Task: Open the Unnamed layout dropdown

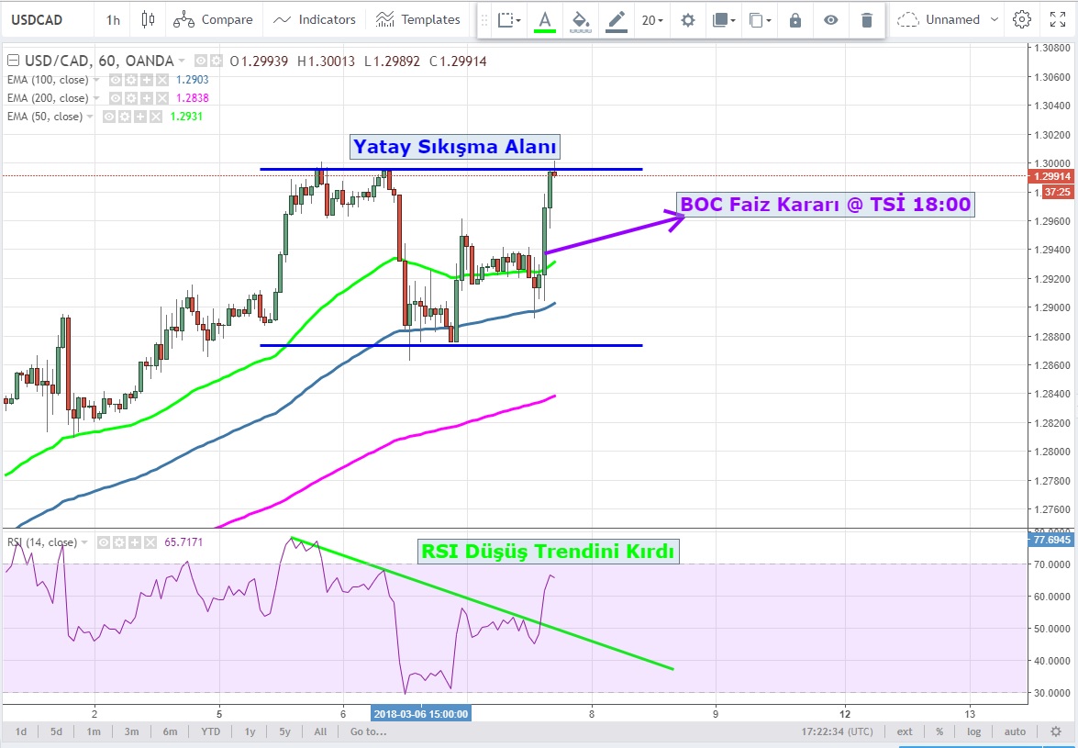Action: [x=939, y=19]
